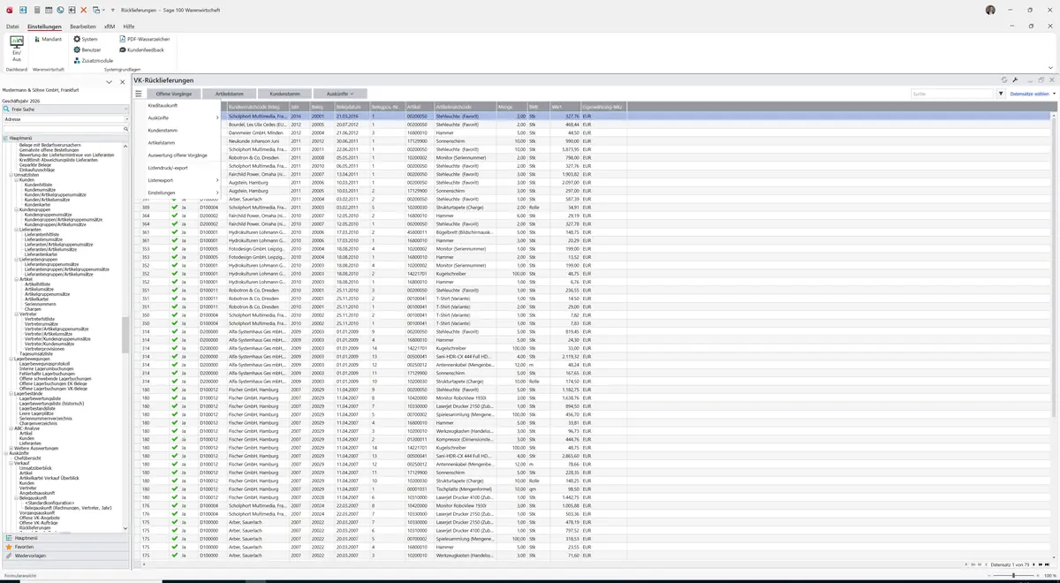
Task: Open Favoriten in the sidebar
Action: pyautogui.click(x=65, y=547)
